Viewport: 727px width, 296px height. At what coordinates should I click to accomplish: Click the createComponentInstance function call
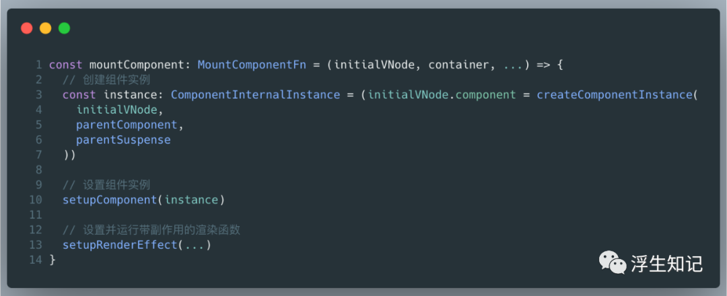(x=614, y=95)
